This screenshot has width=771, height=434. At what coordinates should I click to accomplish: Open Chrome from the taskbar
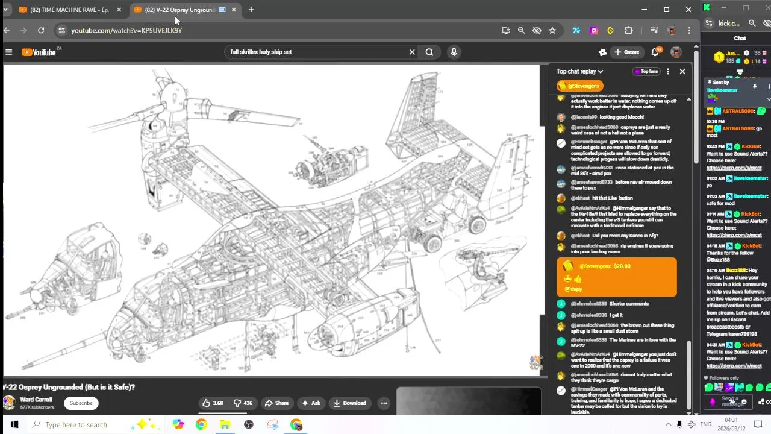tap(201, 424)
